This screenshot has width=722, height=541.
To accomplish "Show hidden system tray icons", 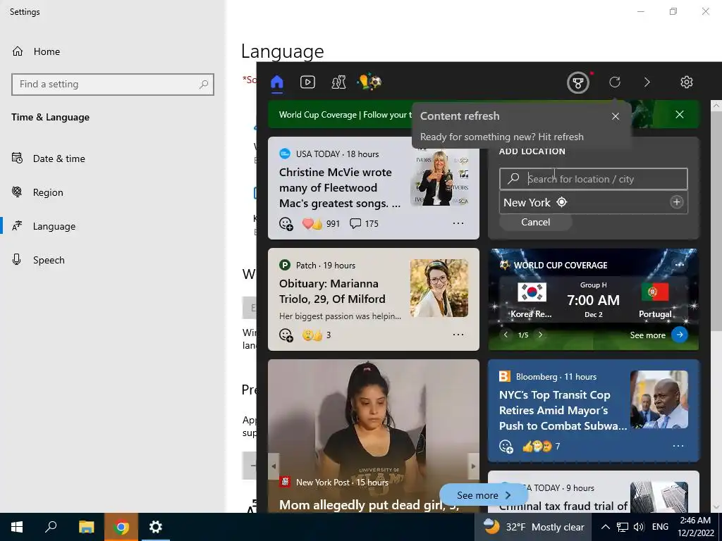I will coord(606,527).
